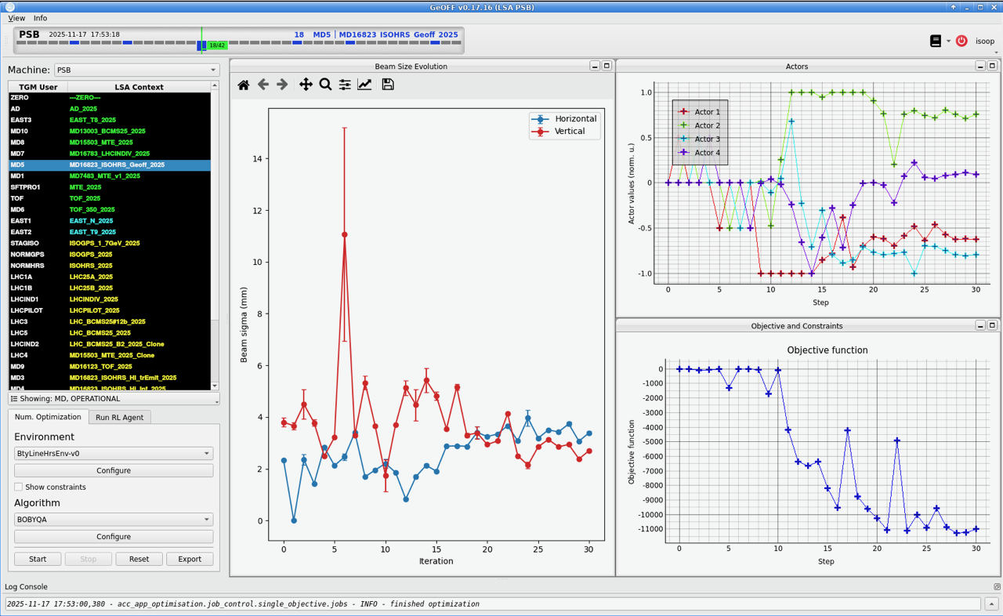Open the Showing: MD, OPERATIONAL filter
The width and height of the screenshot is (1003, 616).
tap(114, 399)
